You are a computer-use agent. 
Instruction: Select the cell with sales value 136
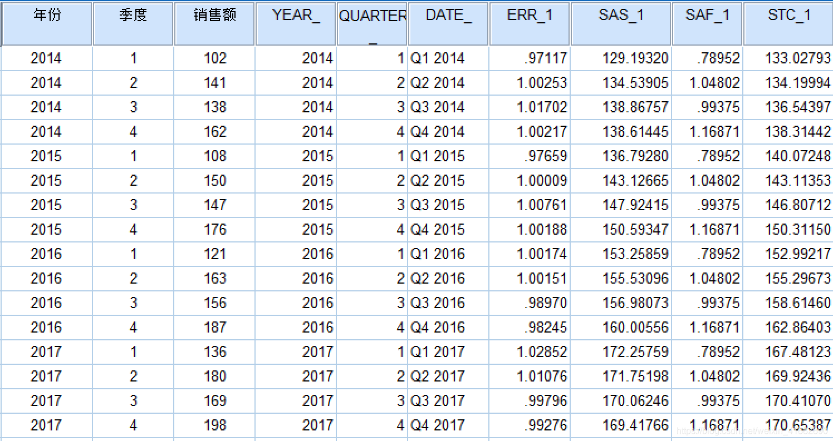click(x=214, y=352)
